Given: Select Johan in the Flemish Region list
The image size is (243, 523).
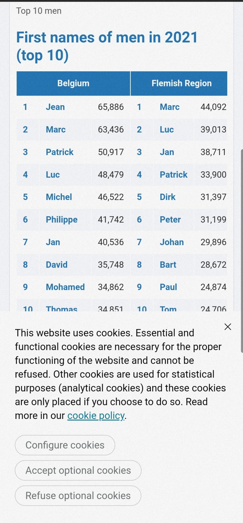Looking at the screenshot, I should point(172,242).
